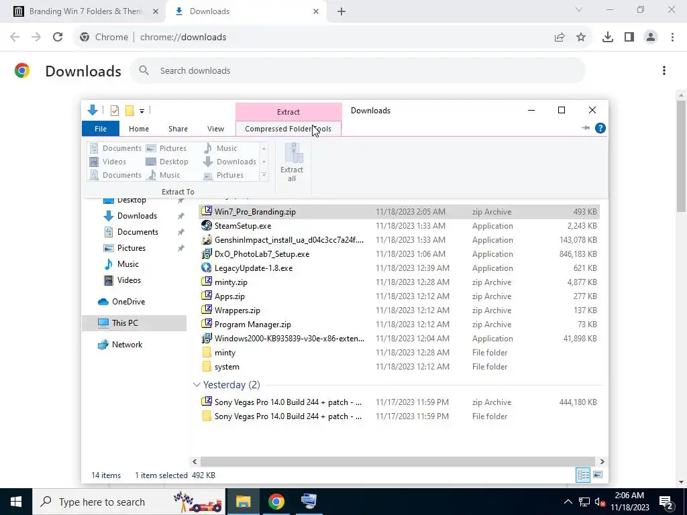
Task: Go to Documents in navigation pane
Action: [x=138, y=231]
